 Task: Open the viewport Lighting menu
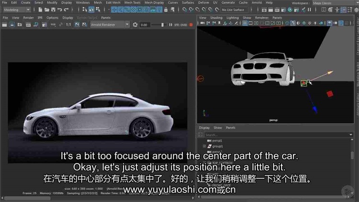point(232,17)
